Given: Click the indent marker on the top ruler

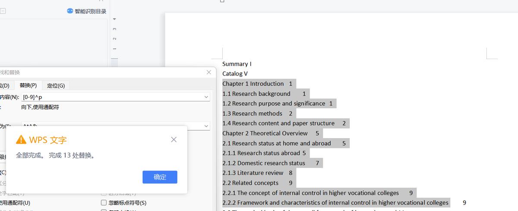Looking at the screenshot, I should [x=222, y=1].
